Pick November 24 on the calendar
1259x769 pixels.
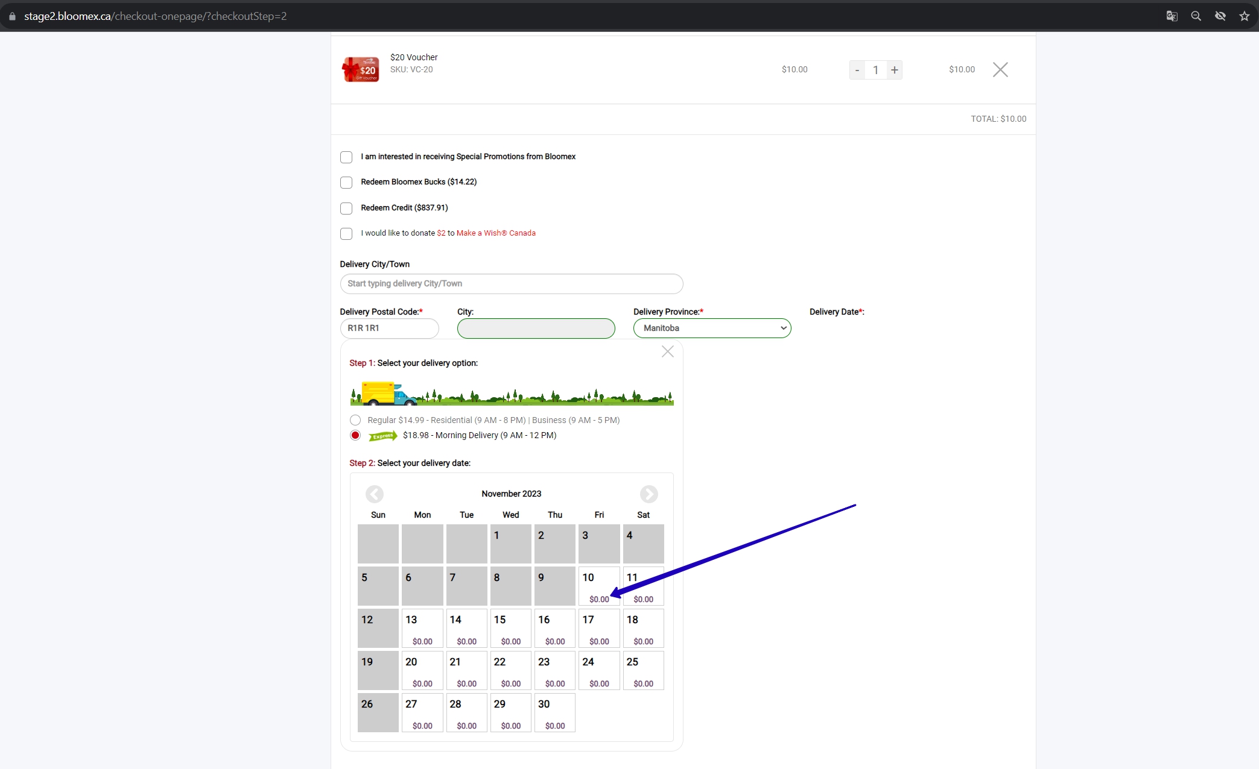point(599,670)
